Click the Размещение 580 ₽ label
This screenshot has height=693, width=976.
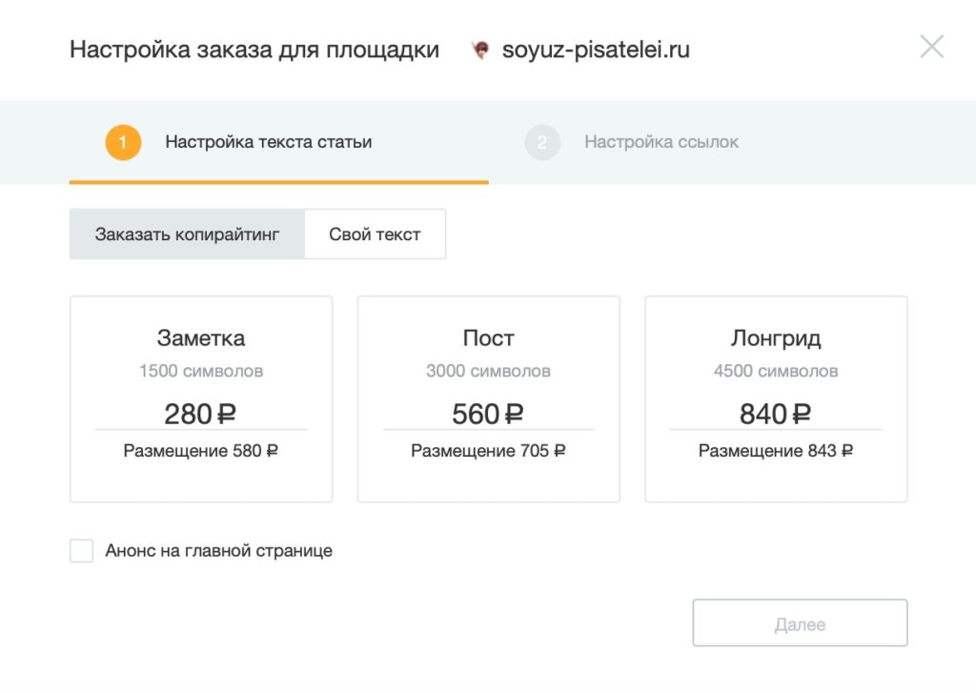pos(200,450)
